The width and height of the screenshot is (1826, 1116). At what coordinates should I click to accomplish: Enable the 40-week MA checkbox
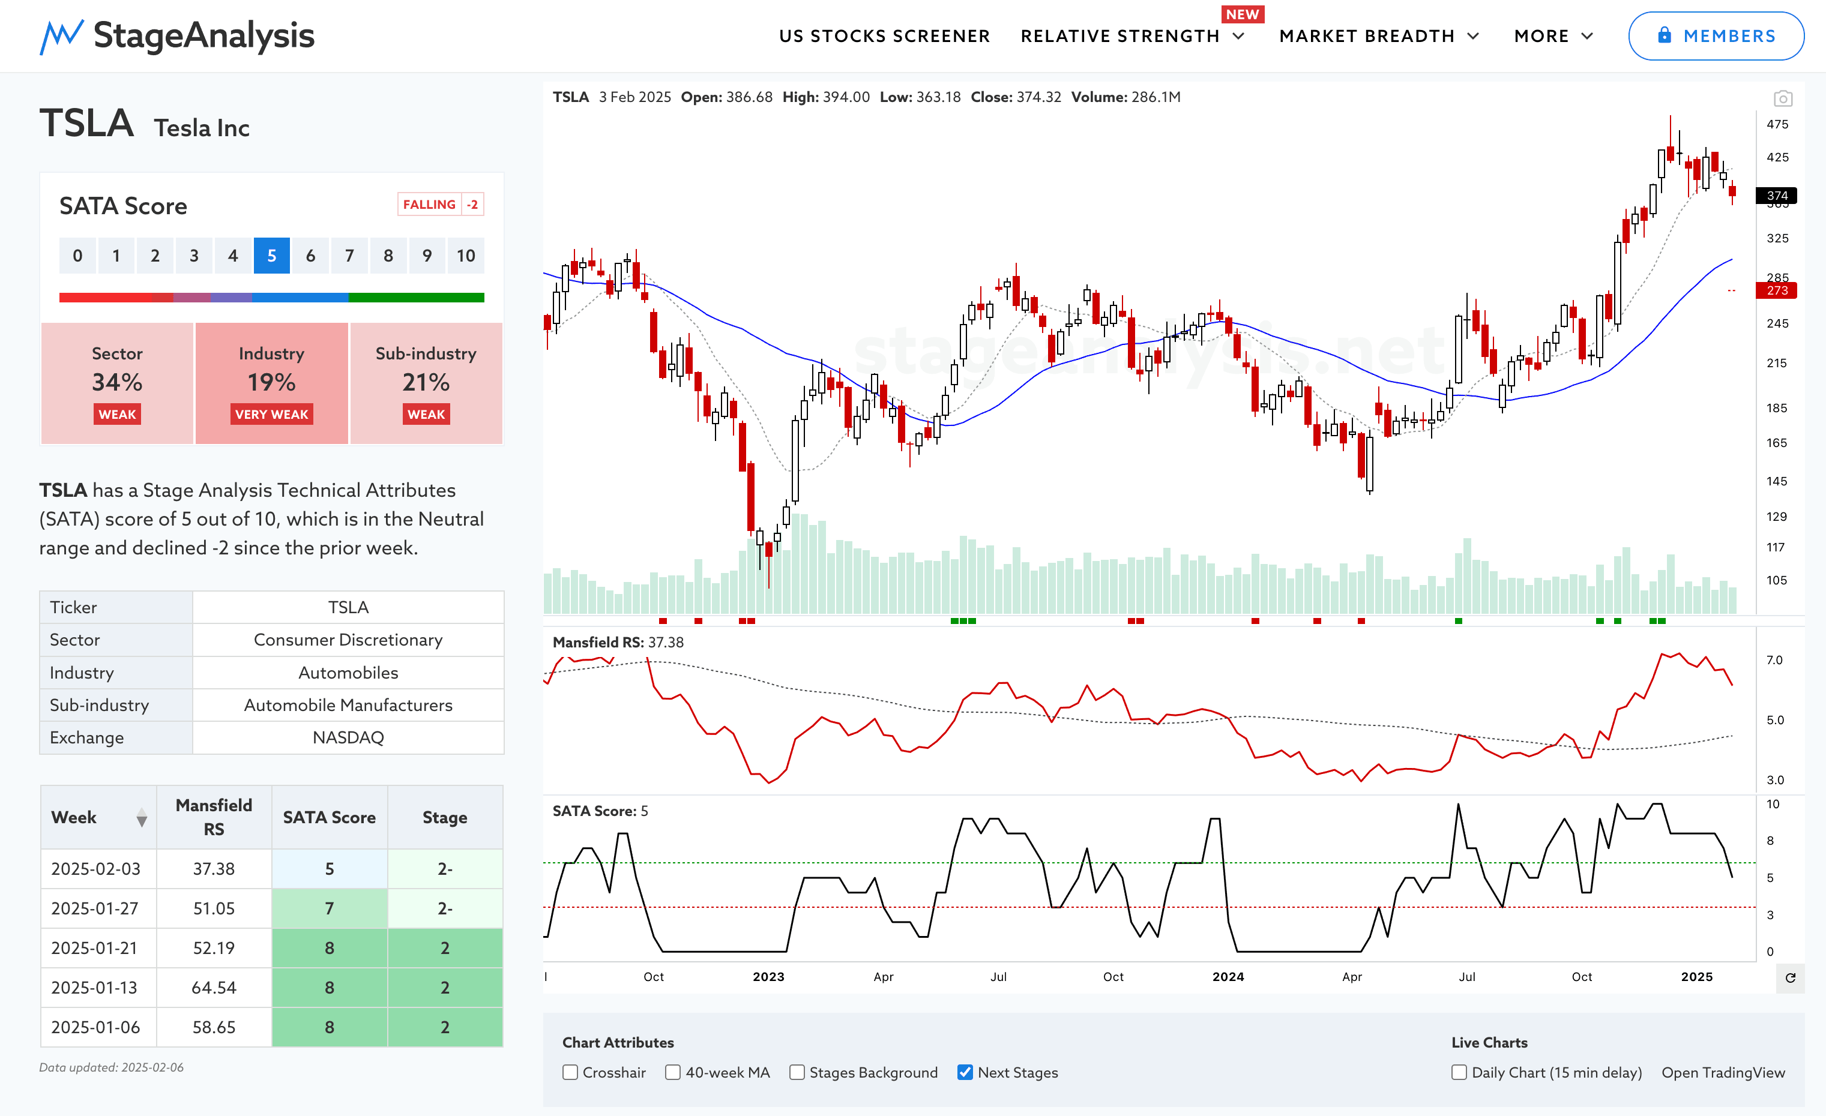coord(673,1072)
